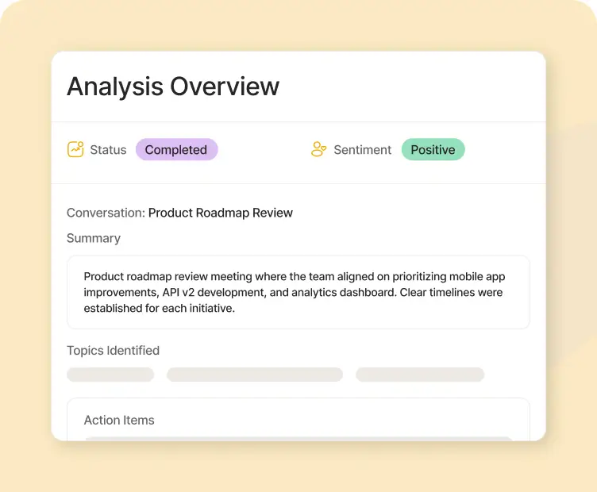This screenshot has height=492, width=597.
Task: Click the Status label text
Action: [108, 149]
